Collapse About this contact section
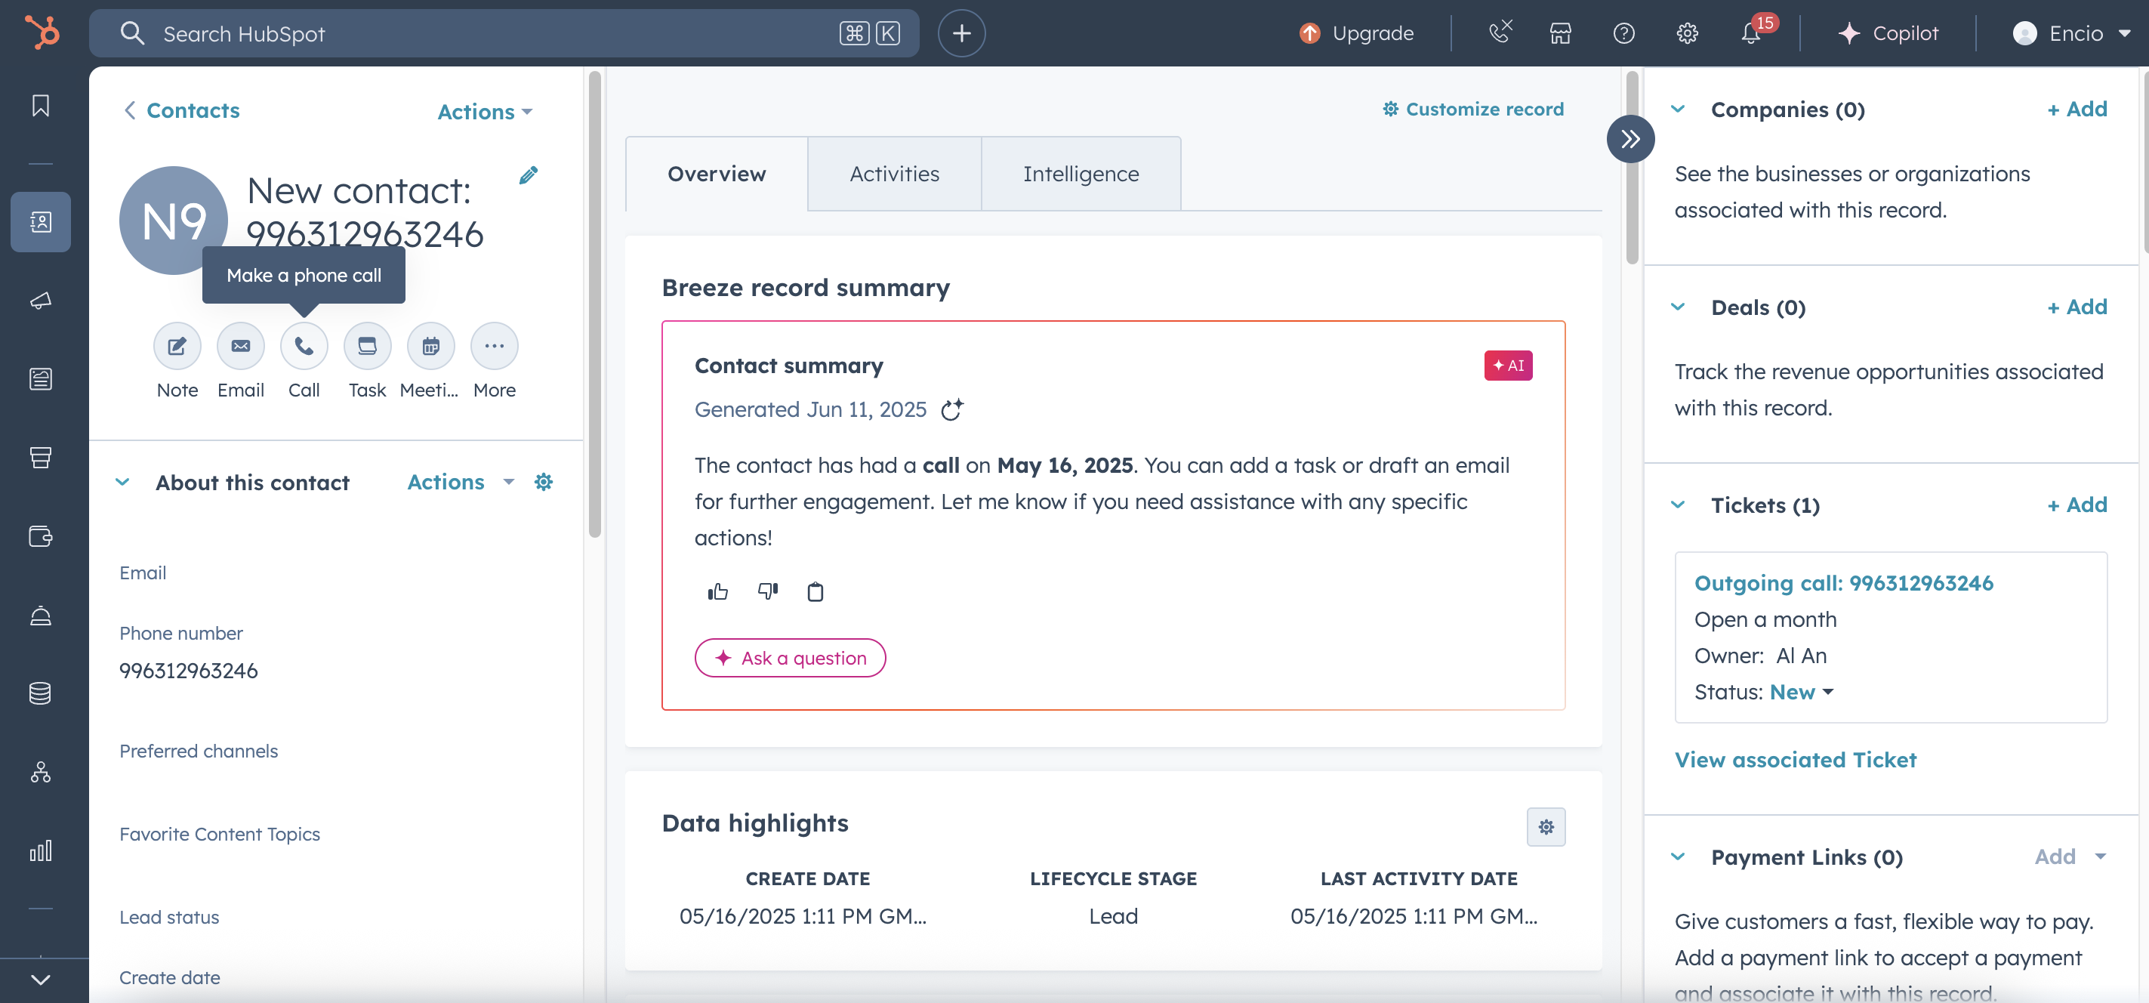The image size is (2149, 1003). point(122,483)
